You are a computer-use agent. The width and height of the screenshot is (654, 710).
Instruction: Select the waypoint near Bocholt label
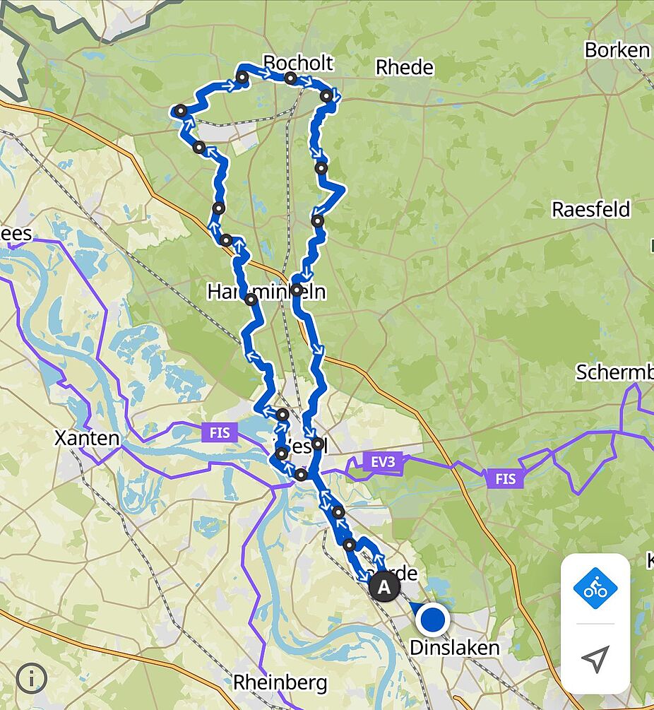coord(290,79)
